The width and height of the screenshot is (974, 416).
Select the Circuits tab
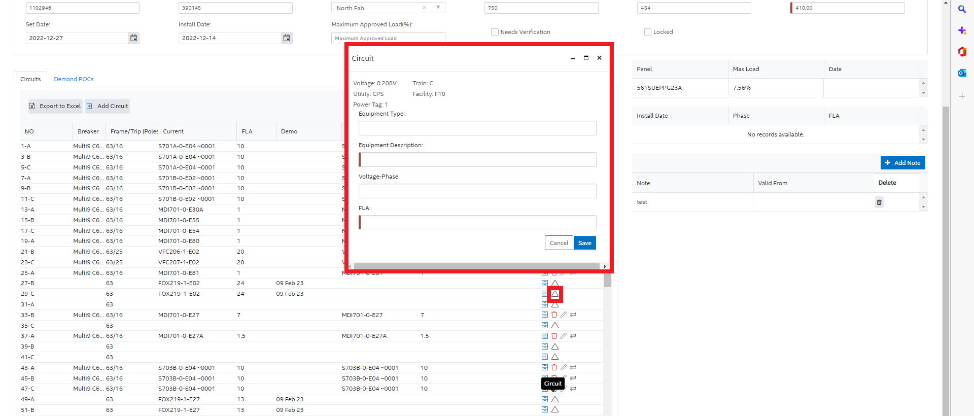point(30,79)
